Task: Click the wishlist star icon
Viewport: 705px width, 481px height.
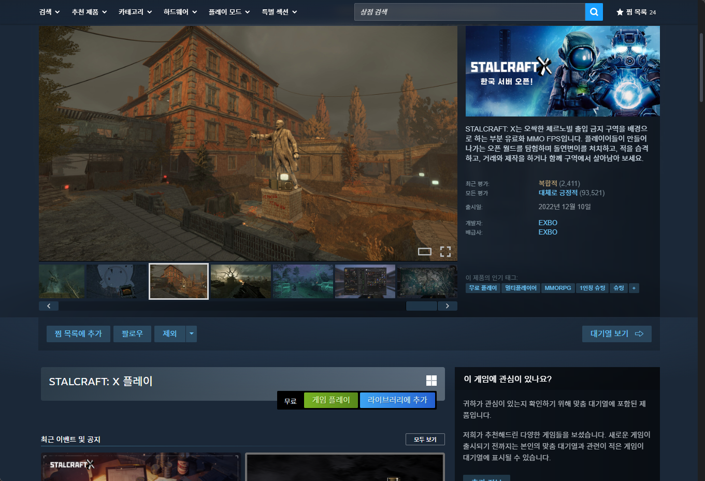Action: pyautogui.click(x=620, y=12)
